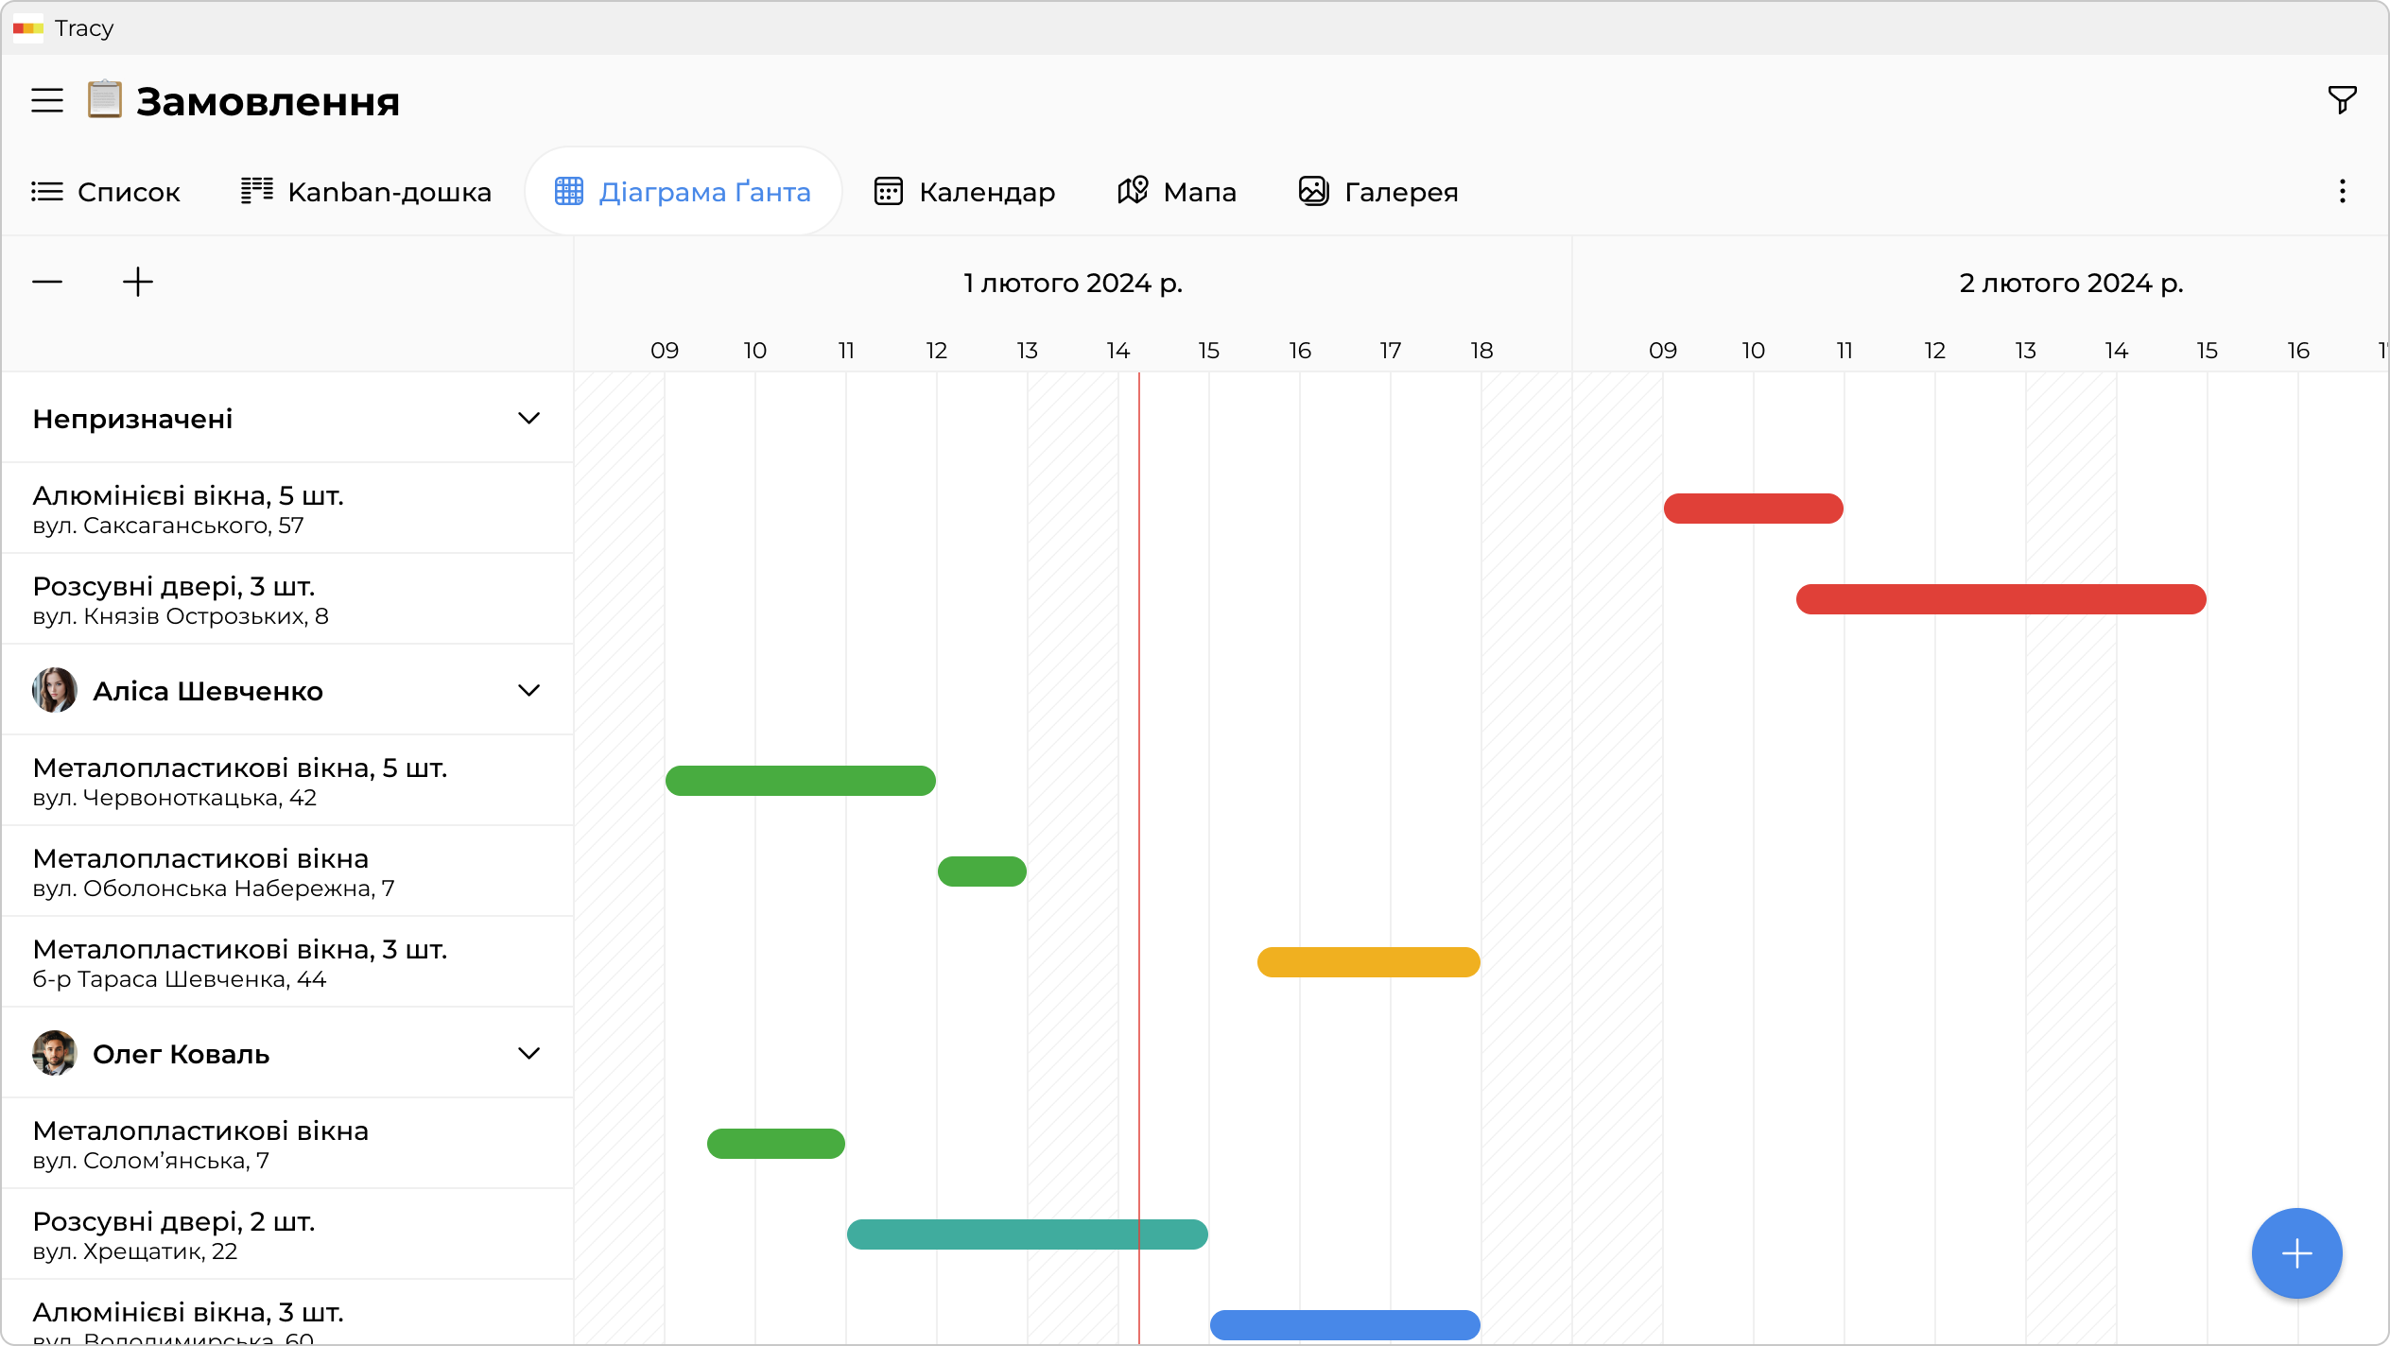
Task: Click the filter funnel icon
Action: 2342,99
